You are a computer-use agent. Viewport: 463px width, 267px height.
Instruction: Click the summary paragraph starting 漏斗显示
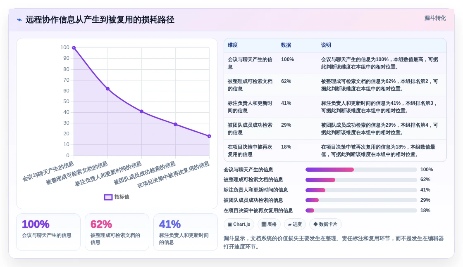point(334,243)
